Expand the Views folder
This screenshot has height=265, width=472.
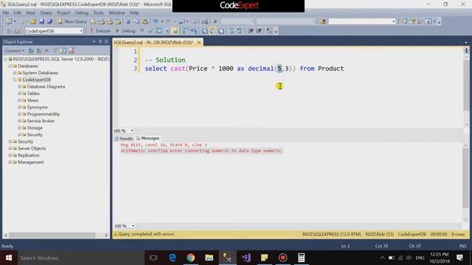[19, 100]
